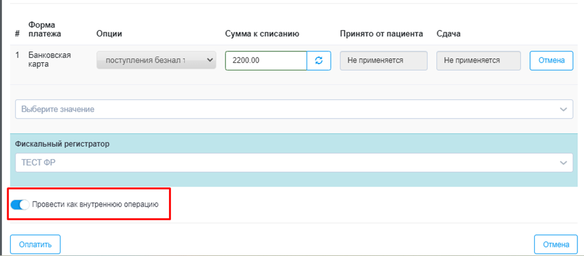Viewport: 584px width, 256px height.
Task: Click the Форма платежа column header
Action: pyautogui.click(x=45, y=29)
